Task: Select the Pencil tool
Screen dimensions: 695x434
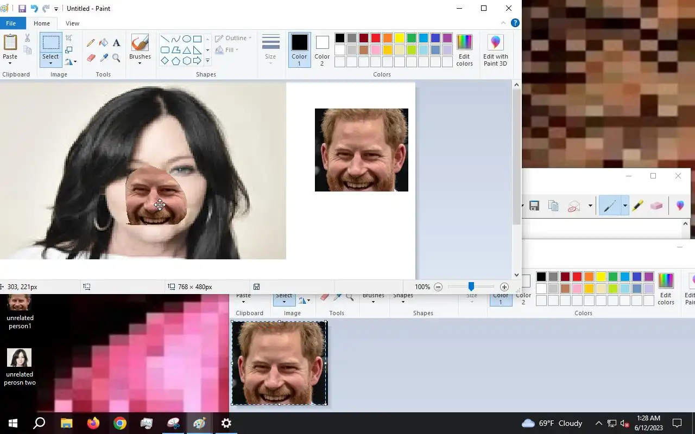Action: pos(91,43)
